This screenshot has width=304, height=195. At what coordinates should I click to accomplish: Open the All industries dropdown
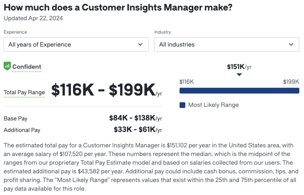coord(227,44)
